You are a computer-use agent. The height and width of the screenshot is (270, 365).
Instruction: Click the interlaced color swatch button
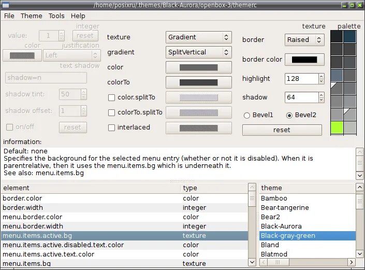click(199, 127)
